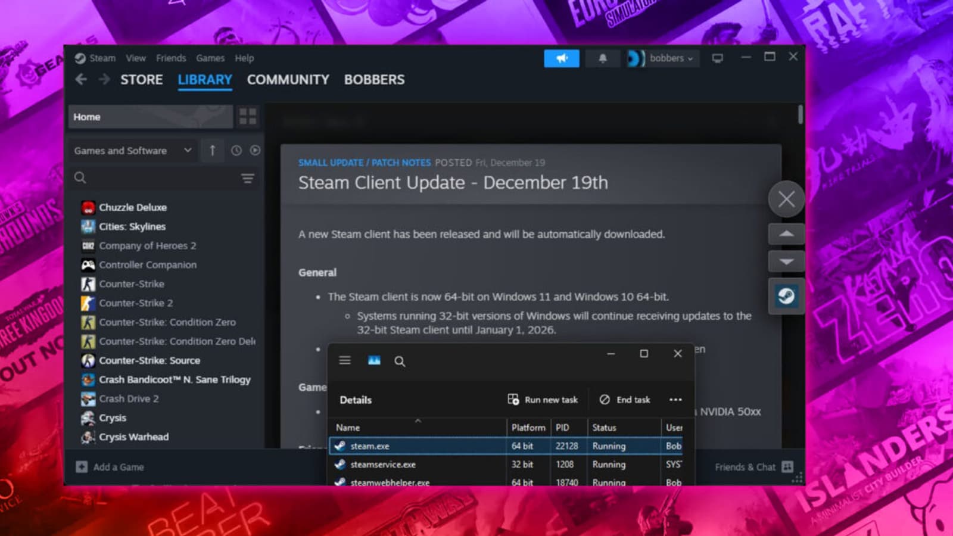Switch to the STORE tab
Viewport: 953px width, 536px height.
point(142,80)
